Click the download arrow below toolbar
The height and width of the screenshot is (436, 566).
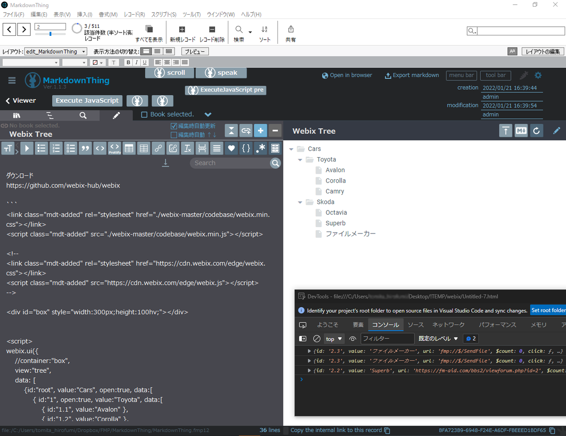(166, 162)
